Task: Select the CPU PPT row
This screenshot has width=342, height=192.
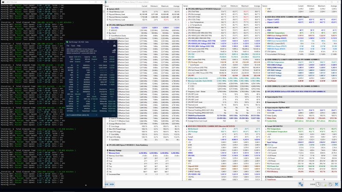Action: [x=222, y=76]
